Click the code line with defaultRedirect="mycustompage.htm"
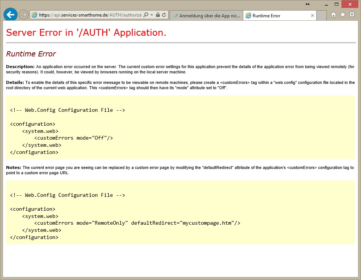This screenshot has width=361, height=280. 137,223
